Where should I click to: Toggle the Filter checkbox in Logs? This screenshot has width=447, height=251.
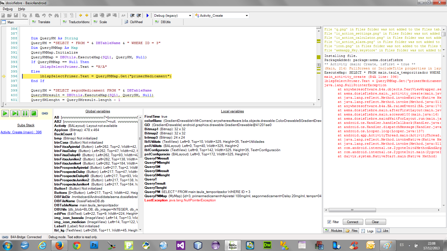[x=329, y=222]
